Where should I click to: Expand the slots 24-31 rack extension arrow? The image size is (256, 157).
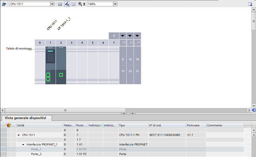coord(137,35)
